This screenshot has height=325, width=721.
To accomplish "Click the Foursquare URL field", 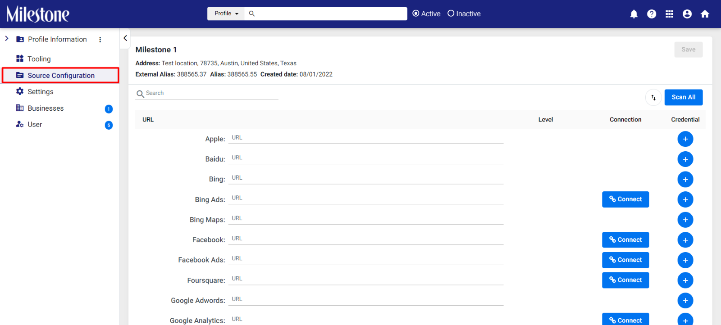I will 366,279.
